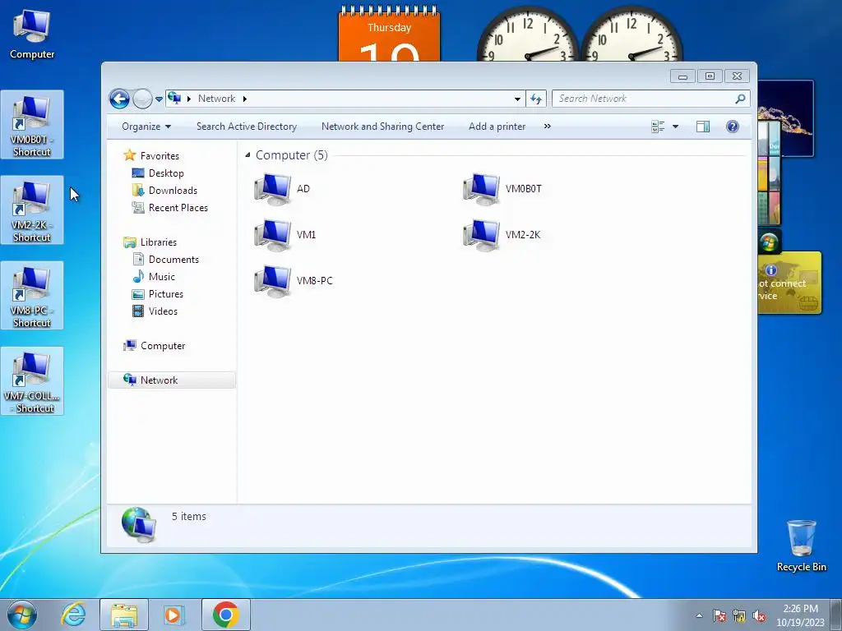The width and height of the screenshot is (842, 631).
Task: Select the VM0B0T computer in the window
Action: (502, 189)
